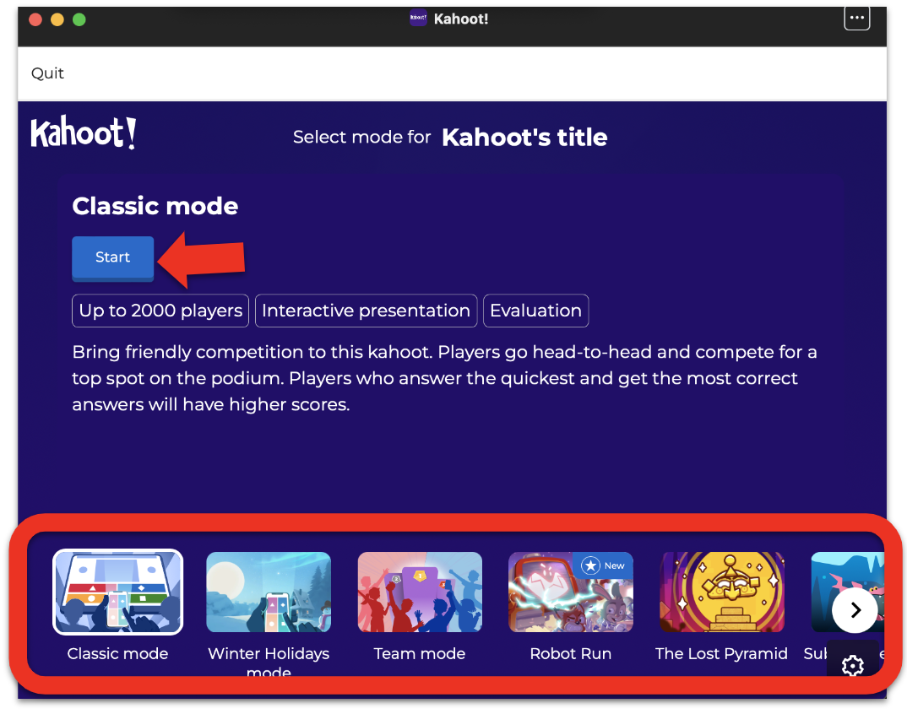Start the Classic mode game
Screen dimensions: 907x714
(113, 258)
